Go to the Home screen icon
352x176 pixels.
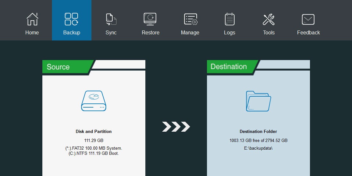coord(32,19)
